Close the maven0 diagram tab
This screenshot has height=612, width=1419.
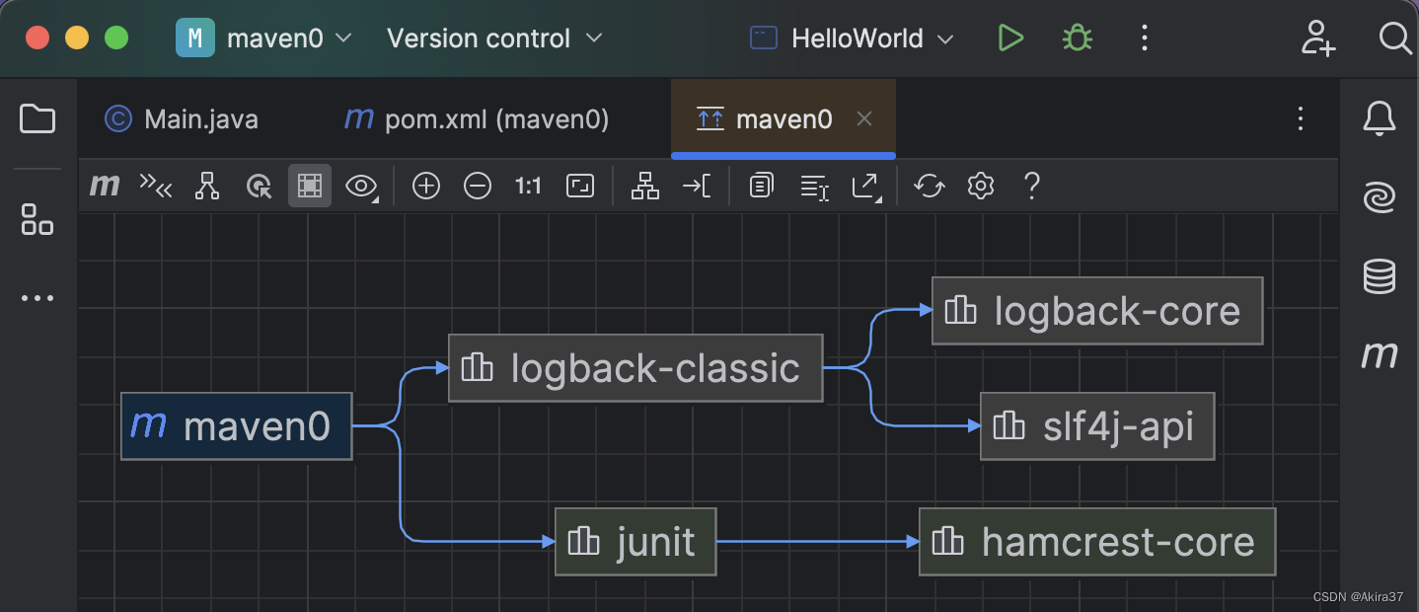pos(864,119)
